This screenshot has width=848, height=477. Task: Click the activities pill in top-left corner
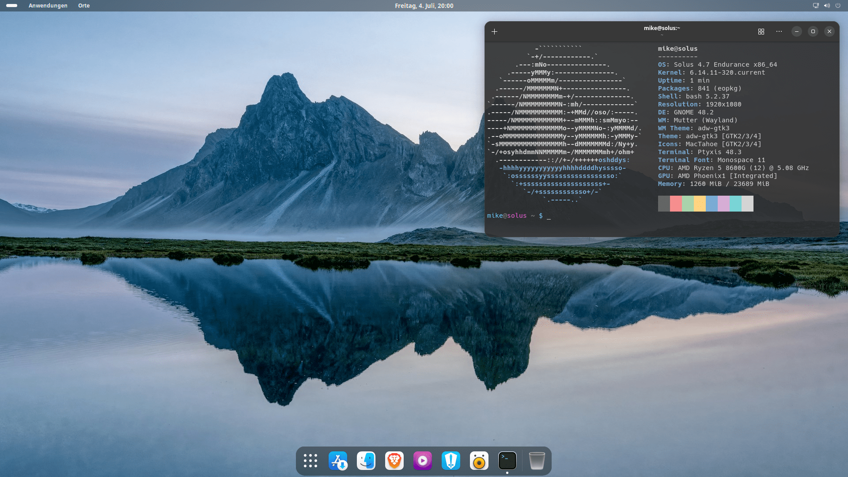click(x=12, y=6)
